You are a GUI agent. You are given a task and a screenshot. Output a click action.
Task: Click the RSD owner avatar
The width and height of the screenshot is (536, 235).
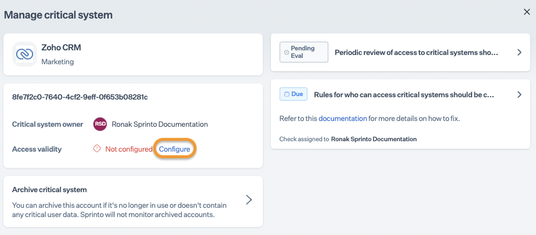tap(100, 124)
